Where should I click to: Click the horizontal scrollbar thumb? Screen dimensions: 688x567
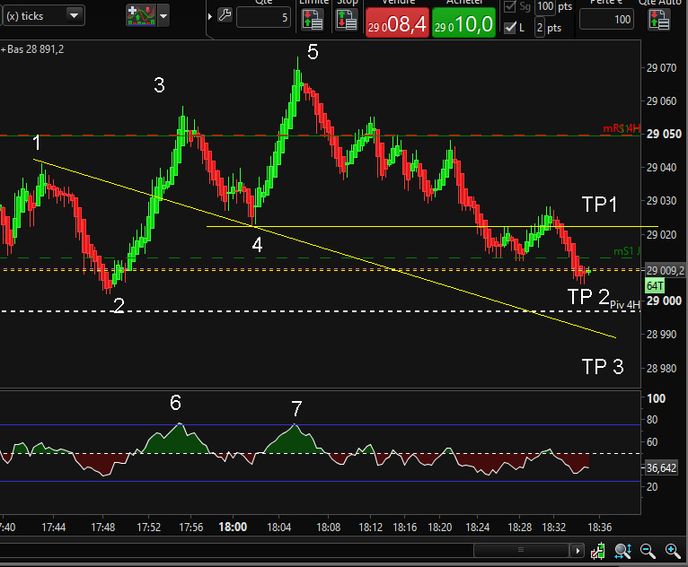[521, 550]
